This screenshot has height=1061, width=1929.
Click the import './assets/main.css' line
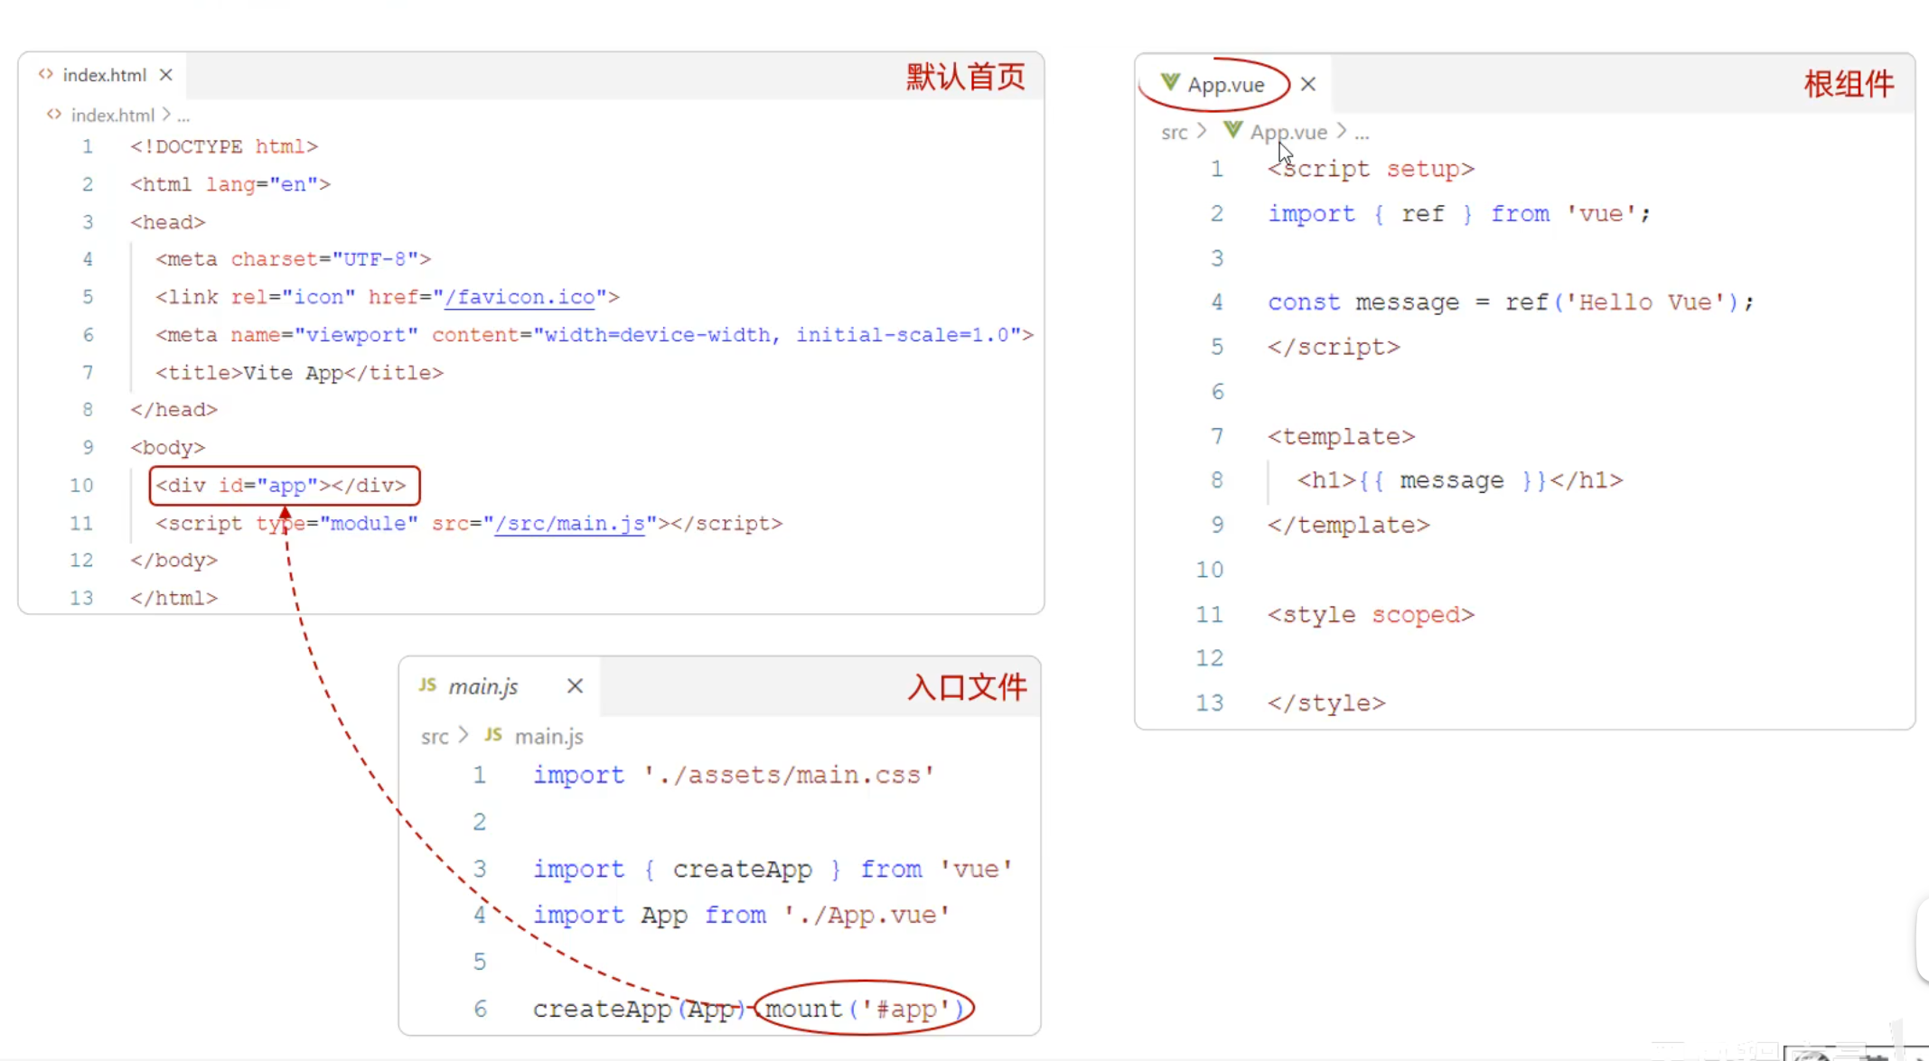point(733,776)
